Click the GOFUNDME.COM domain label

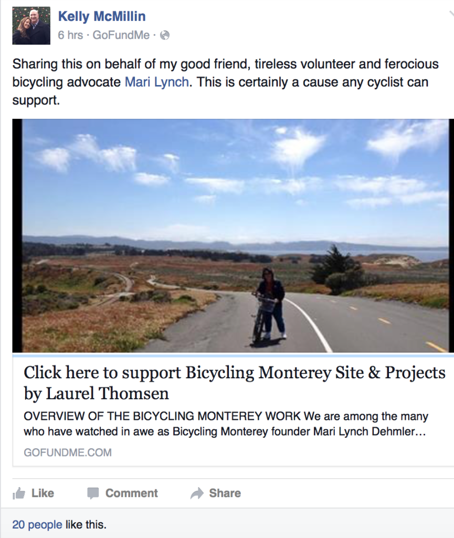click(x=68, y=452)
